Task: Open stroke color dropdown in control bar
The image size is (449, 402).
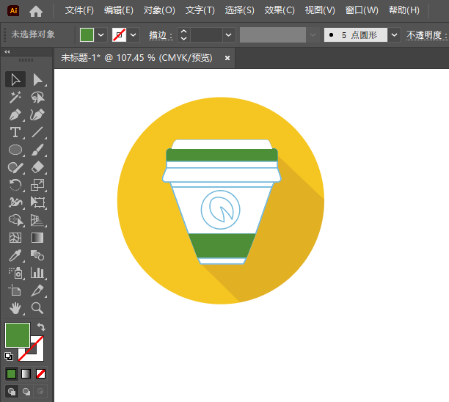Action: [x=133, y=35]
